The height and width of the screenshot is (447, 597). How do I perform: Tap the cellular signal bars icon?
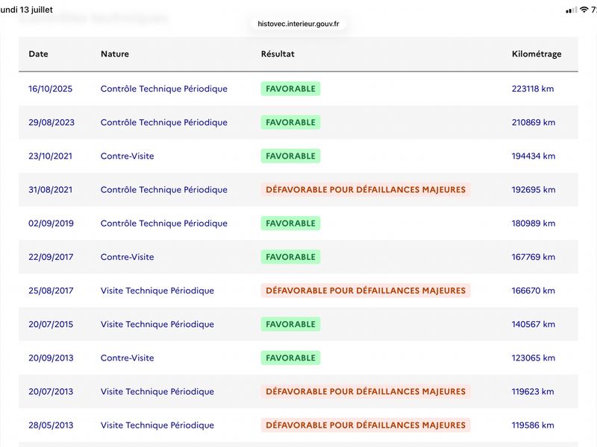[x=572, y=10]
